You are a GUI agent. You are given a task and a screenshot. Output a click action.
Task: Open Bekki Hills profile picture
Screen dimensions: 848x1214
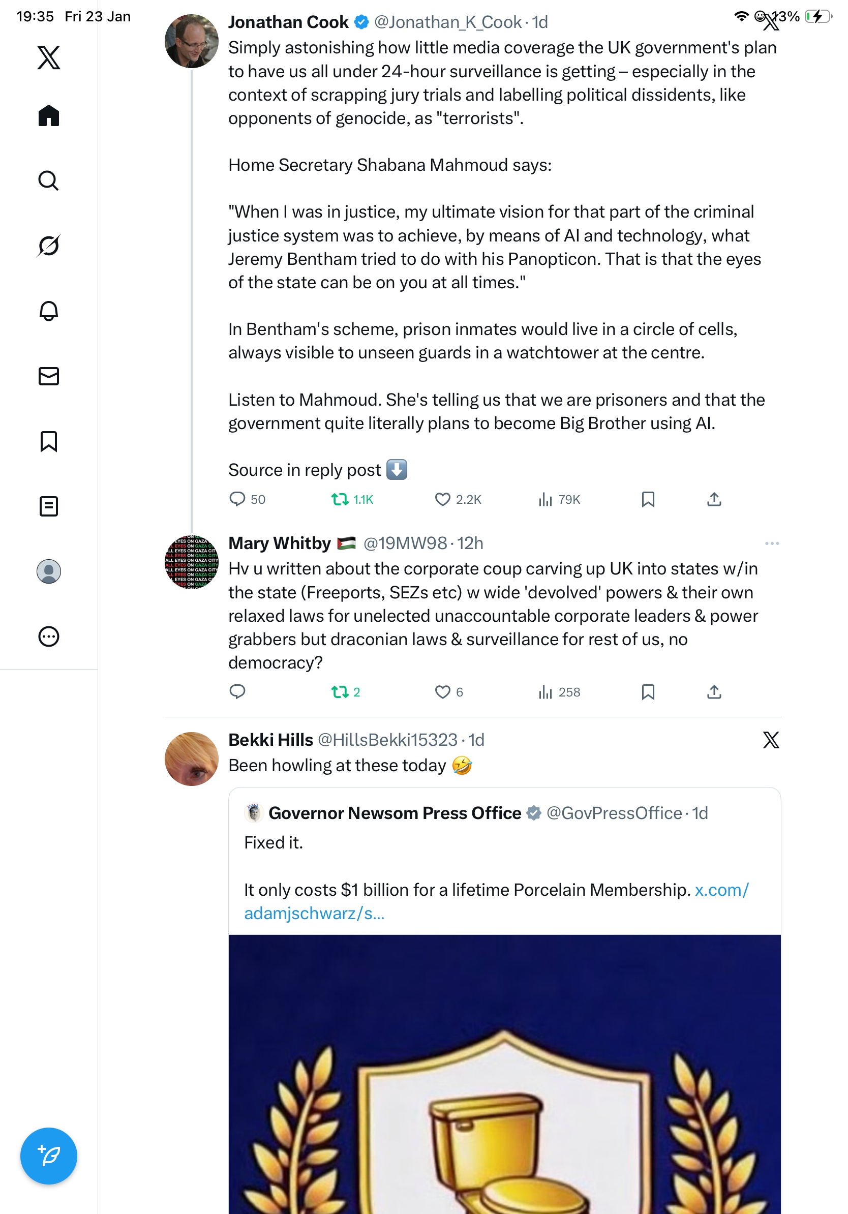[191, 758]
